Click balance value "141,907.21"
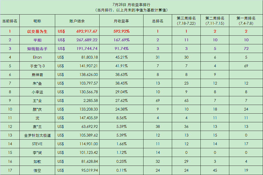 coord(89,66)
